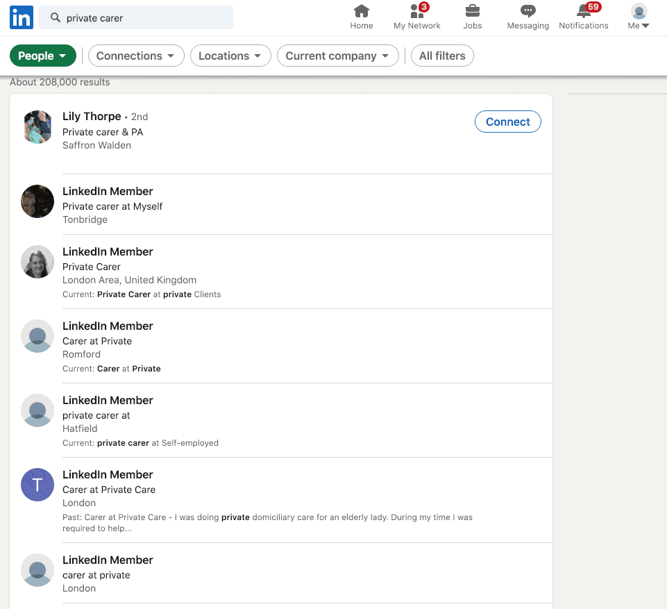Check notifications via the bell icon

[x=583, y=13]
